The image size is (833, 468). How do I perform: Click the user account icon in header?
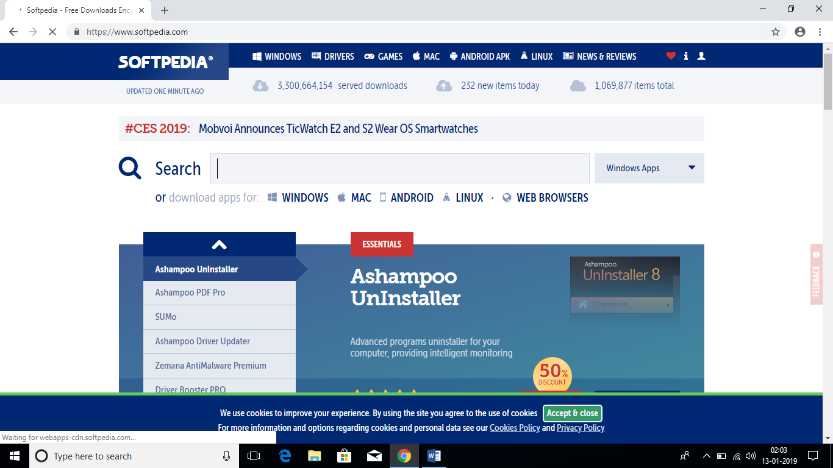pyautogui.click(x=701, y=56)
